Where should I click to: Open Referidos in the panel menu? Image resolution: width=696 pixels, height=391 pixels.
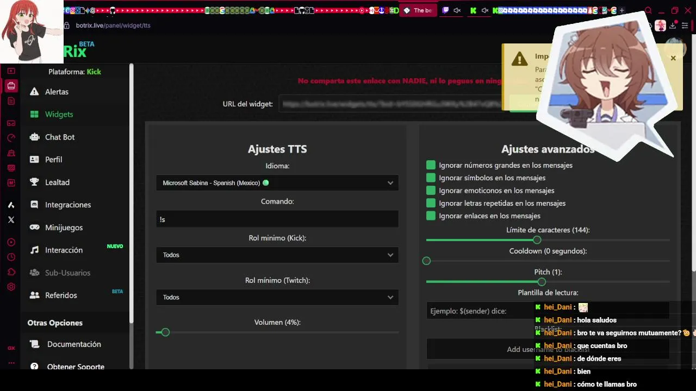(61, 295)
